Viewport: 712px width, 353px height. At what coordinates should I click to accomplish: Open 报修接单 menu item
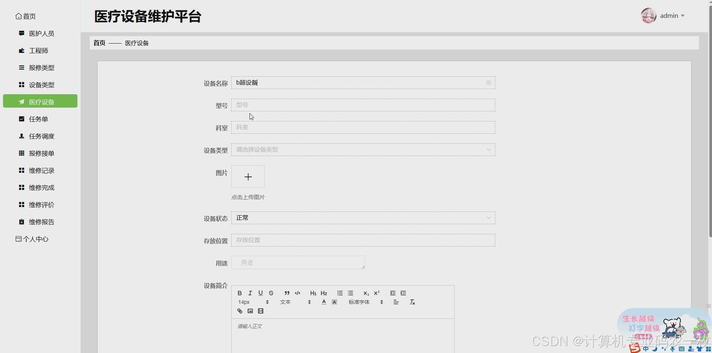(x=40, y=153)
